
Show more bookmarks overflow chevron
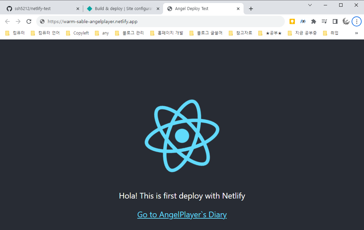click(357, 33)
